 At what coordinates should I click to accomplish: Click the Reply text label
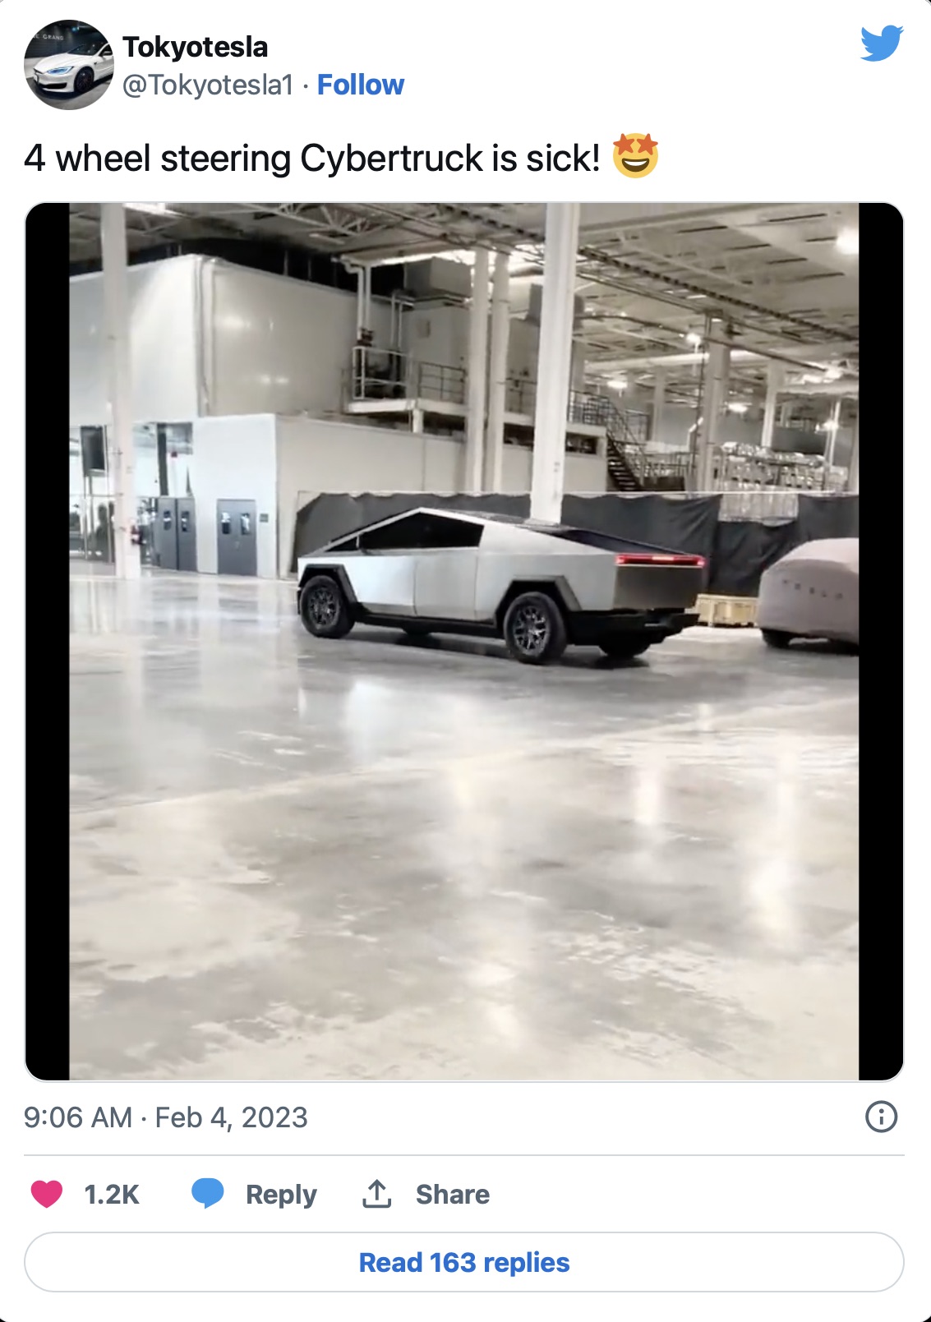tap(281, 1195)
